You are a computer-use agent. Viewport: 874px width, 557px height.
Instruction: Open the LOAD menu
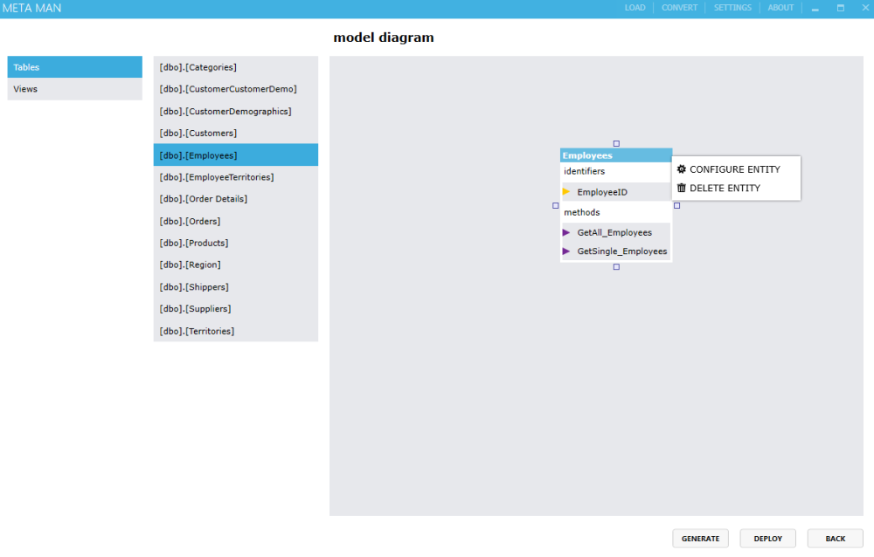pos(635,7)
